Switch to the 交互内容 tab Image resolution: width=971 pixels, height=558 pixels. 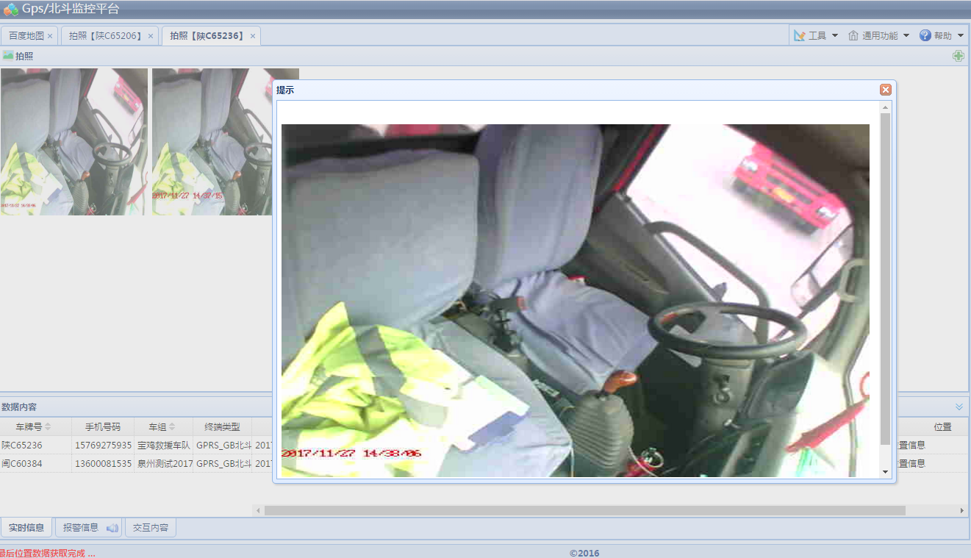pos(150,528)
